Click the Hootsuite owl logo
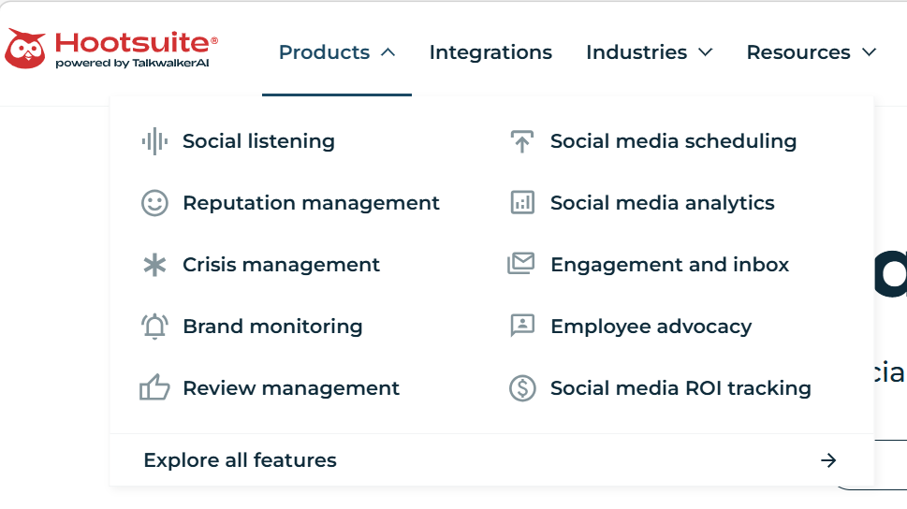This screenshot has height=509, width=907. click(x=25, y=49)
